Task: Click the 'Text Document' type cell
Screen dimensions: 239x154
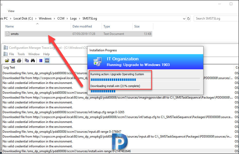Action: [114, 34]
